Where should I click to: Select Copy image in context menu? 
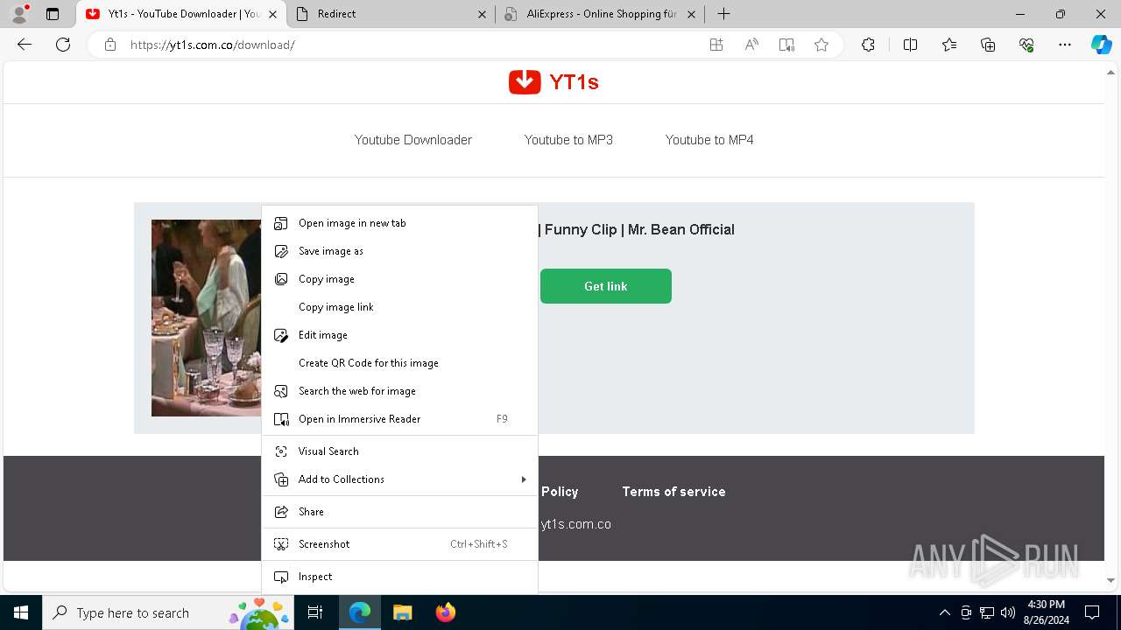[399, 279]
